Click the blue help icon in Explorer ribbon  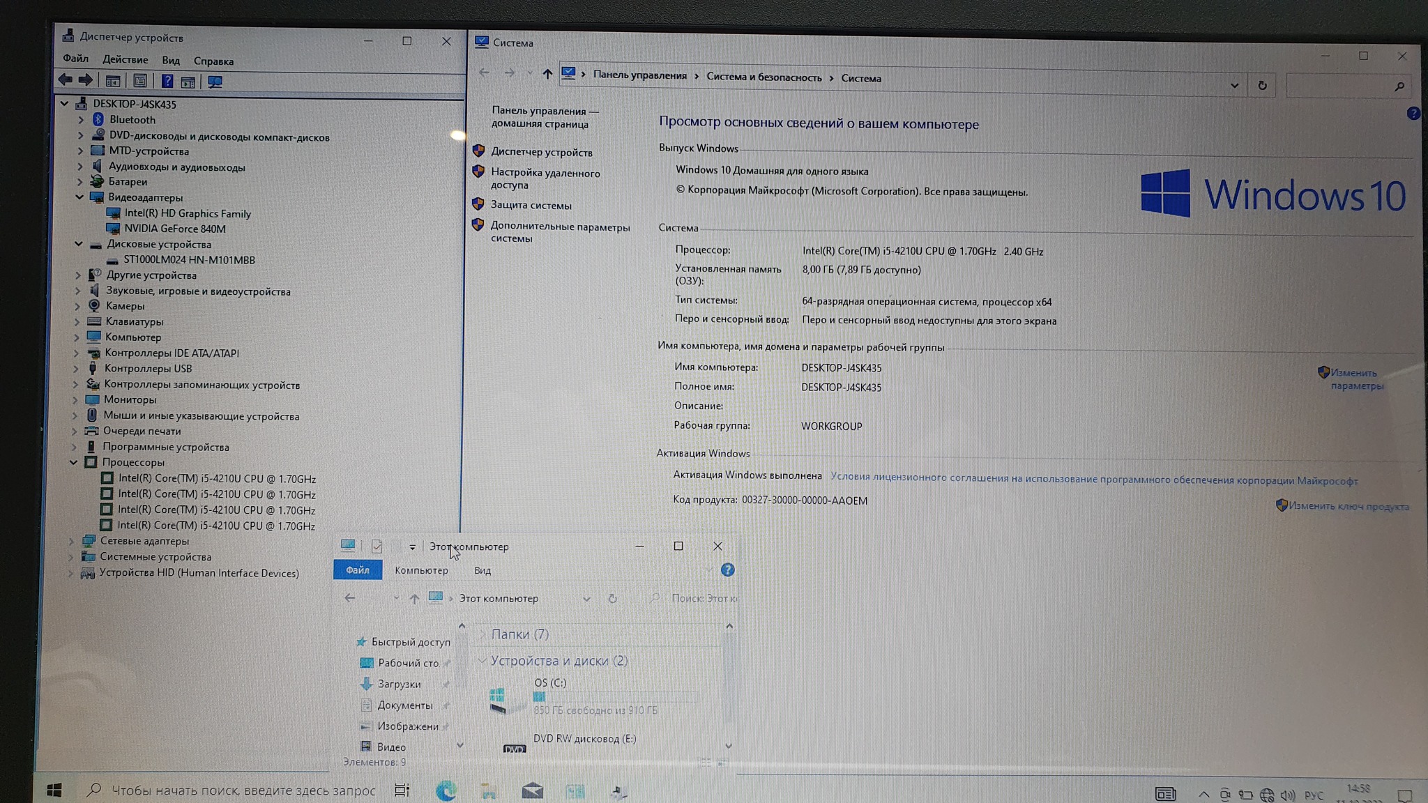(x=727, y=569)
